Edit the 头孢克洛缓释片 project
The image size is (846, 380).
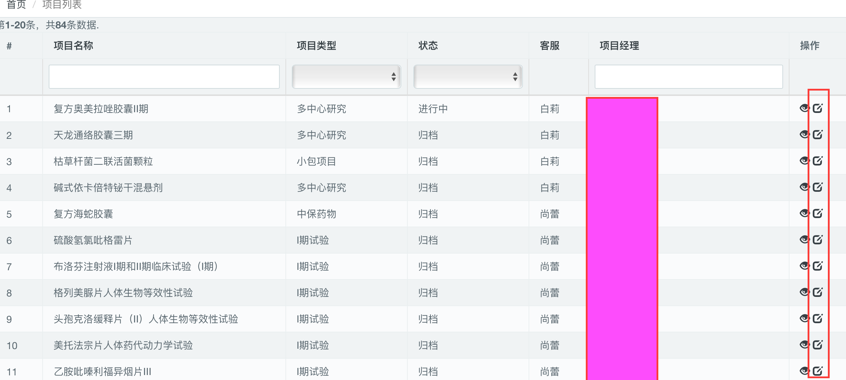818,318
